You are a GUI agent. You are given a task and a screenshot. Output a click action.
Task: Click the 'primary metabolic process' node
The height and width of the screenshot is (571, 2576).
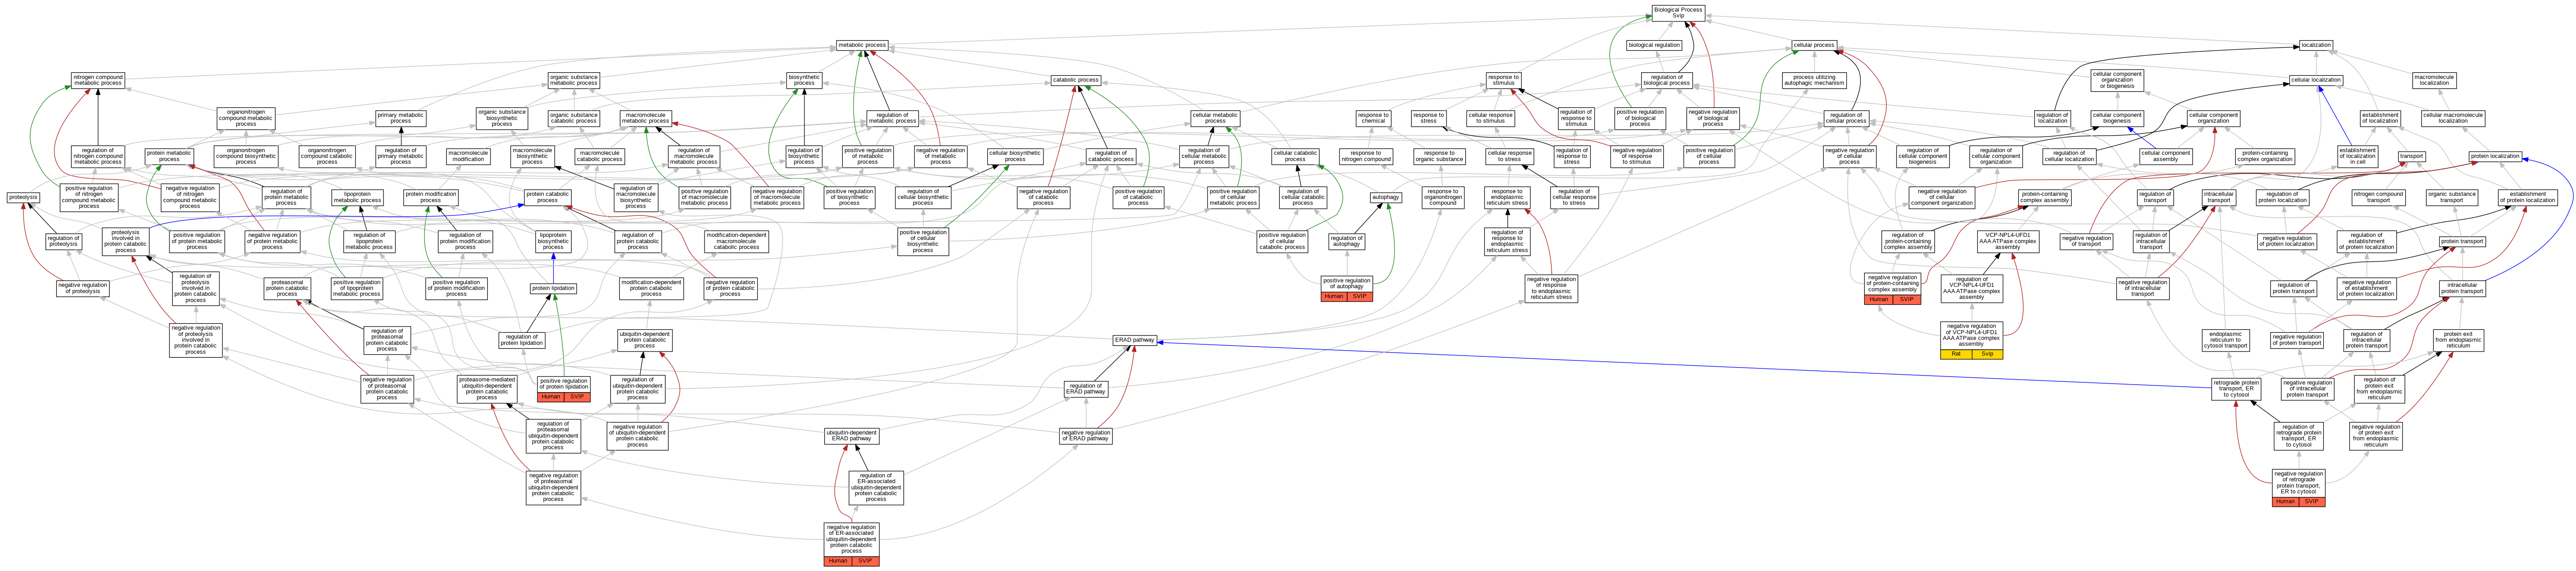pyautogui.click(x=401, y=118)
